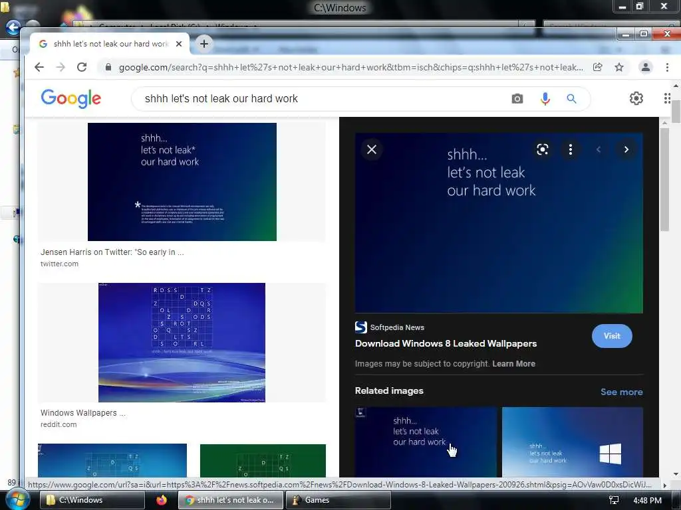Open related image with Windows logo

[x=573, y=442]
